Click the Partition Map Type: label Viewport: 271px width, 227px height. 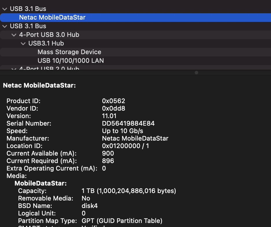48,221
